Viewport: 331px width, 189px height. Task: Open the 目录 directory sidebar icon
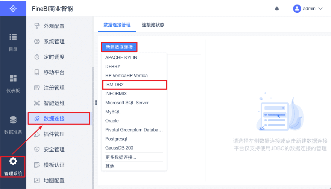coord(13,37)
